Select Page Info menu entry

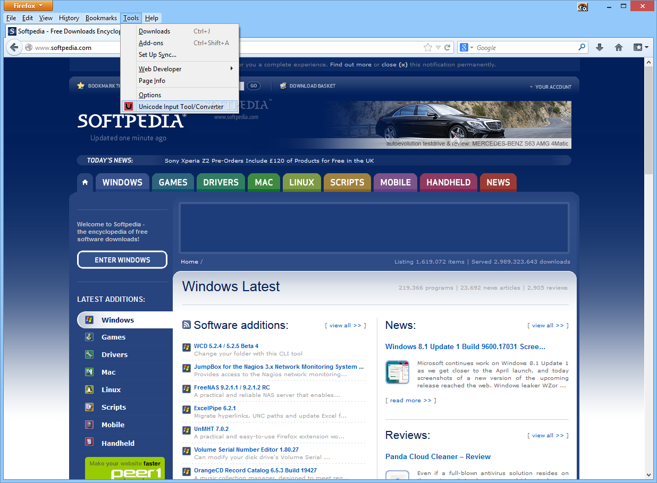point(180,81)
